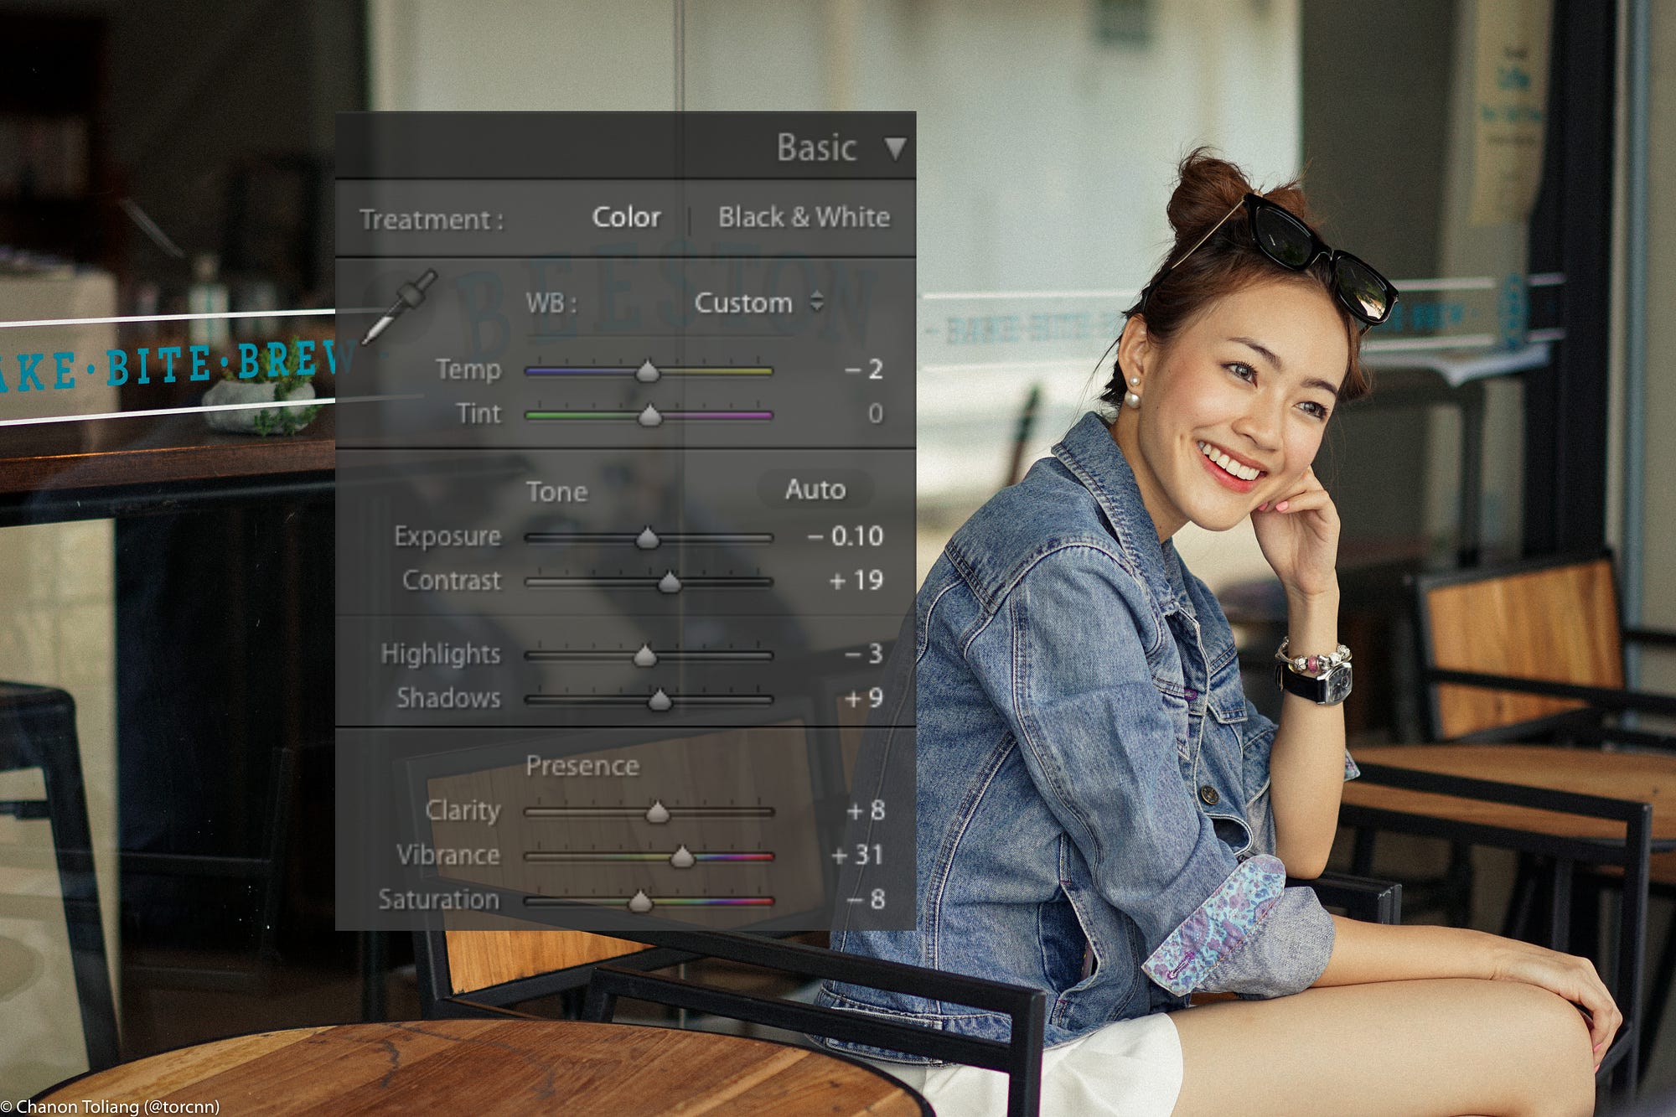This screenshot has width=1676, height=1117.
Task: Click the Treatment label
Action: pyautogui.click(x=432, y=220)
